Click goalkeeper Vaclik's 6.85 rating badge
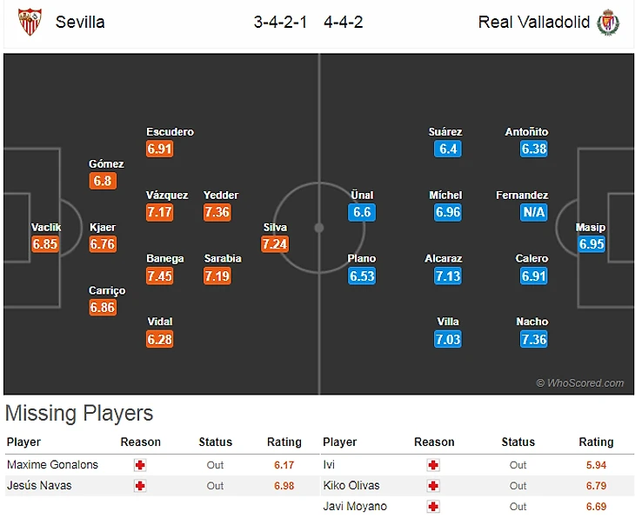635x518 pixels. [x=45, y=244]
